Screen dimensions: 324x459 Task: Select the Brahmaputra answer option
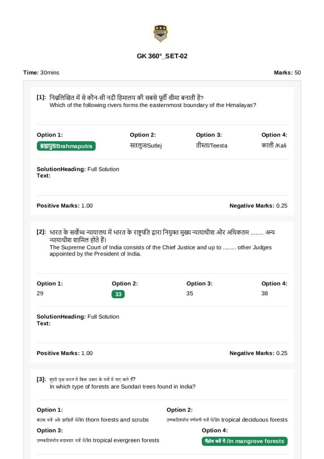66,146
